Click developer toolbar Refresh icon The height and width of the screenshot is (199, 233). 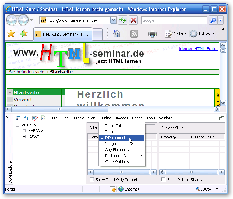point(26,118)
